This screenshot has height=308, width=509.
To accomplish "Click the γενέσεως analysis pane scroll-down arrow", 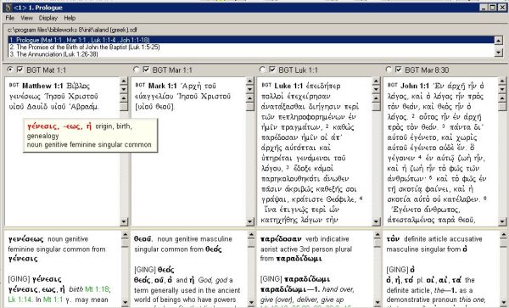I will (125, 302).
